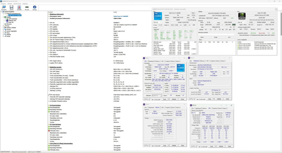Click the Intel ME icon in the tree
The width and height of the screenshot is (282, 153).
pyautogui.click(x=7, y=22)
